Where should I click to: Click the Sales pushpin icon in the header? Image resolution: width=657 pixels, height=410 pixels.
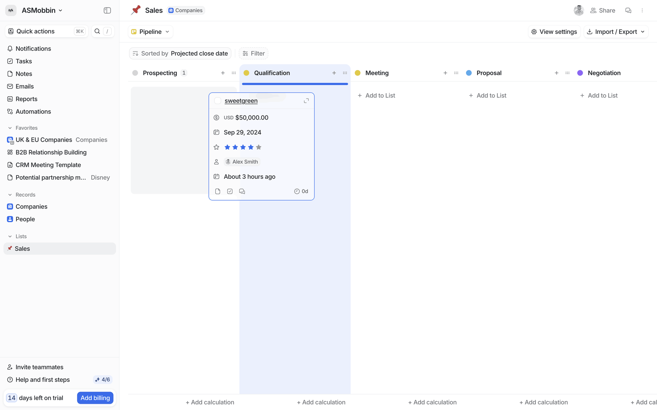[x=136, y=10]
